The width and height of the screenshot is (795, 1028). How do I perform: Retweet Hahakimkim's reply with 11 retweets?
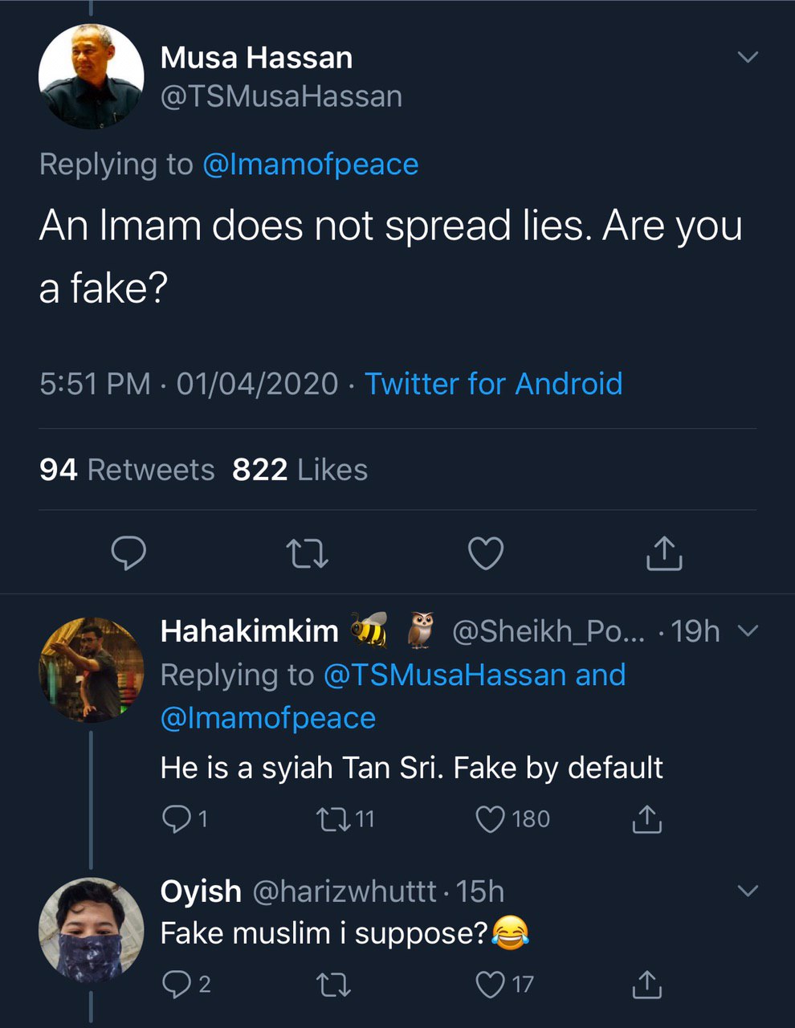click(332, 818)
